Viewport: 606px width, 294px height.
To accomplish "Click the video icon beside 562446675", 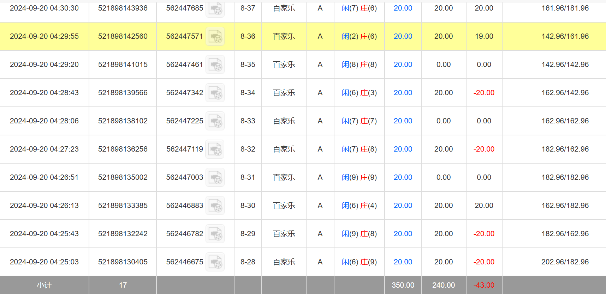I will 215,262.
